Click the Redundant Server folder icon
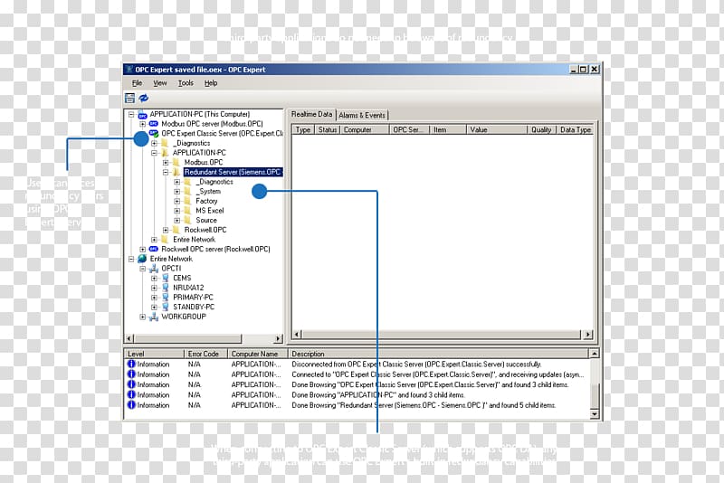 click(176, 172)
